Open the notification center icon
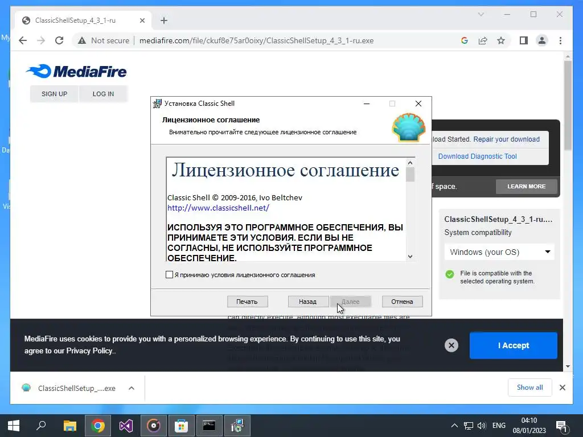The height and width of the screenshot is (437, 583). point(561,426)
